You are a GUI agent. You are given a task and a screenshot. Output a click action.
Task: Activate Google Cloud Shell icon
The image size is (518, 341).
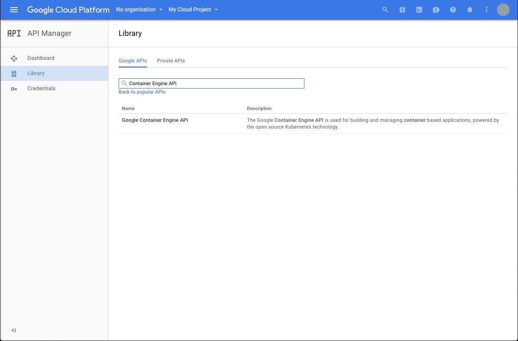tap(419, 10)
